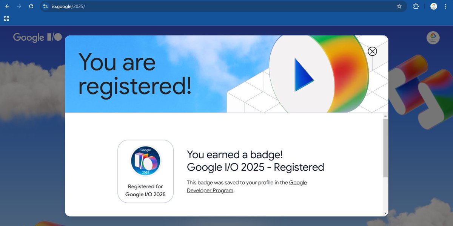Click the browser profile avatar
This screenshot has width=453, height=226.
433,6
